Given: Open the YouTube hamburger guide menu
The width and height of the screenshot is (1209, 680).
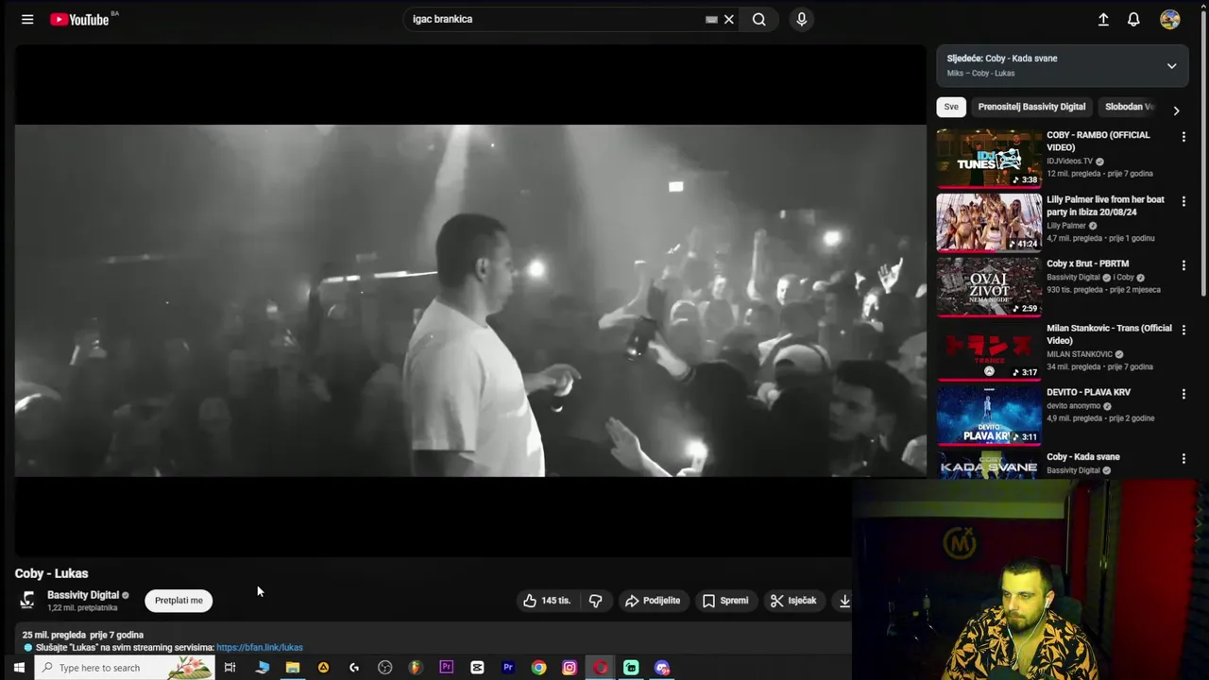Looking at the screenshot, I should pos(27,19).
